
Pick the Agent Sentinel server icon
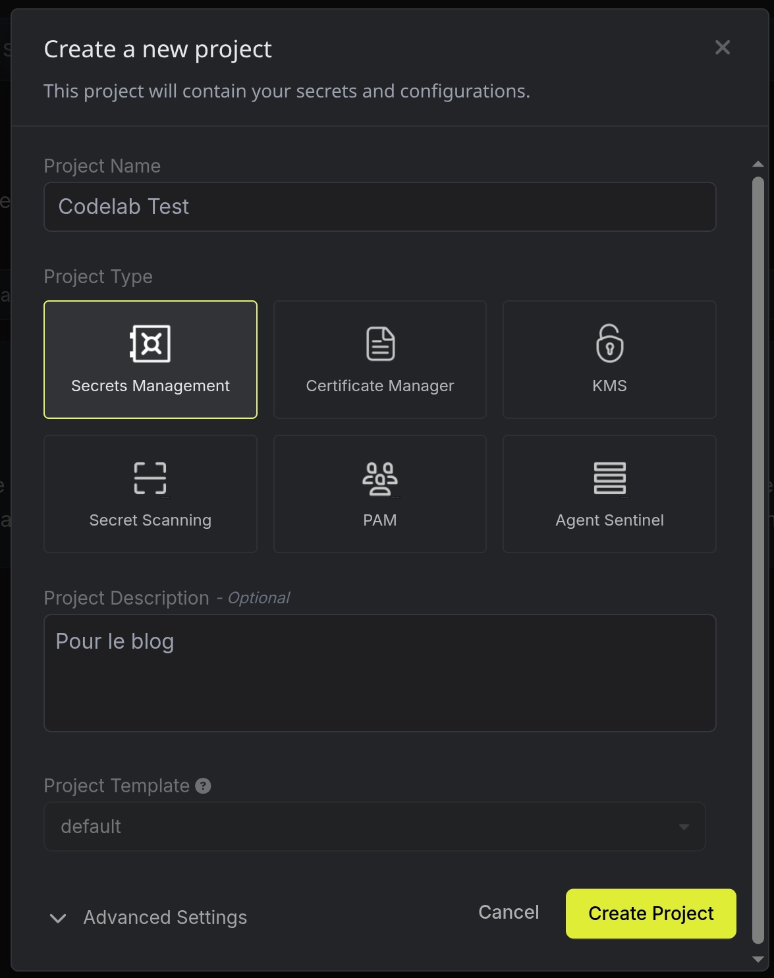(609, 478)
